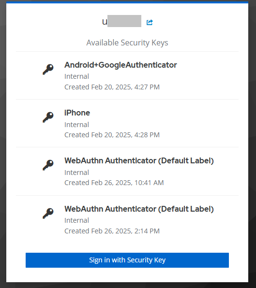The width and height of the screenshot is (256, 288).
Task: Click Created Feb 26, 2025, 2:14 PM text
Action: point(112,231)
